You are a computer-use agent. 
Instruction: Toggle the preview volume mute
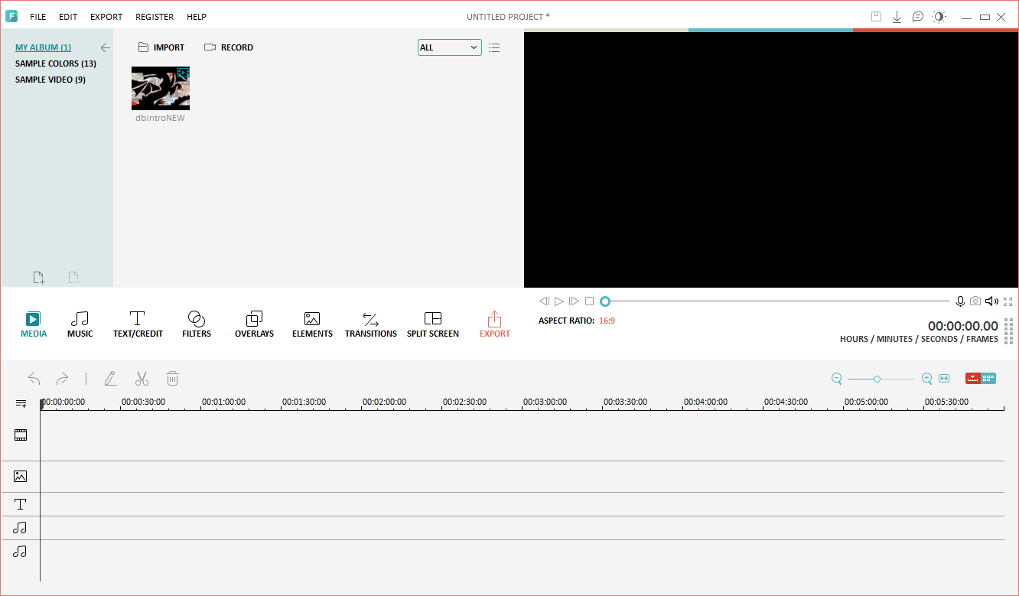tap(991, 301)
